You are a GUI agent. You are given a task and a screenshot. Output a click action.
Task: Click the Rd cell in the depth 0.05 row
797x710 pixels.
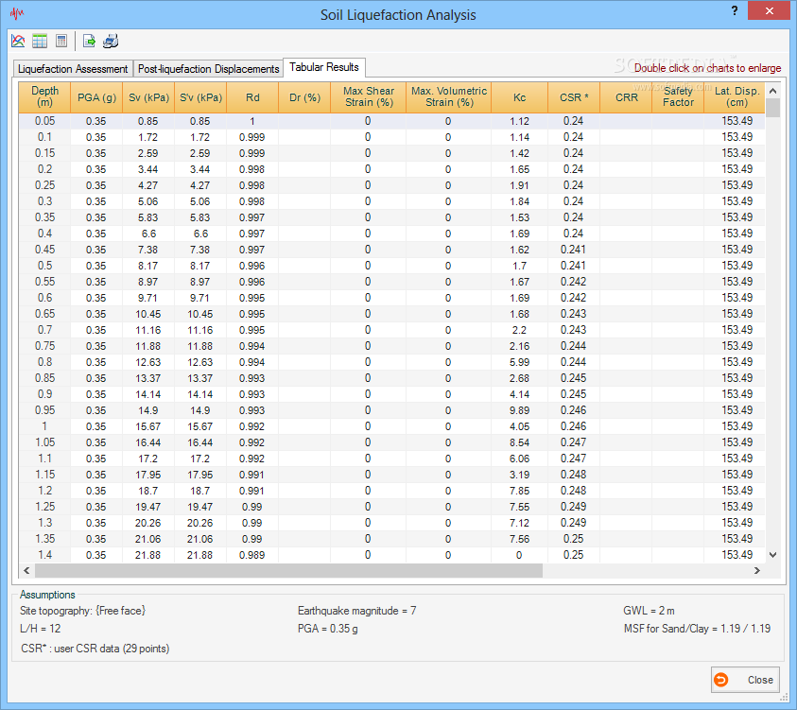coord(252,121)
